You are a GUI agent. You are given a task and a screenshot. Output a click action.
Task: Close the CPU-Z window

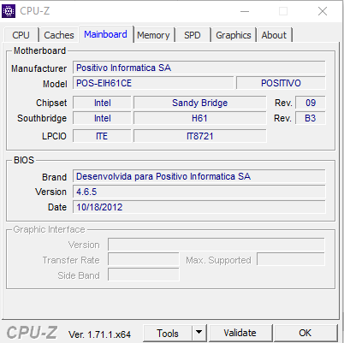coord(323,11)
